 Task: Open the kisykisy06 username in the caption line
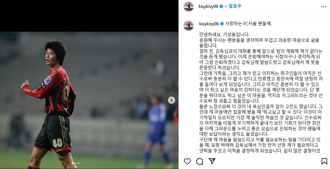pyautogui.click(x=209, y=24)
